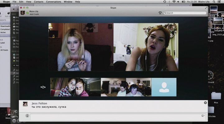
Task: Select the blank avatar participant tile
Action: (164, 87)
